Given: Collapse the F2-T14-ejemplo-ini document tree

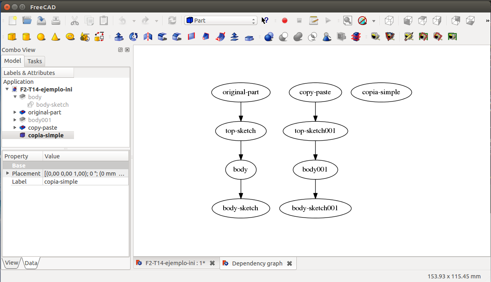Looking at the screenshot, I should pyautogui.click(x=7, y=89).
